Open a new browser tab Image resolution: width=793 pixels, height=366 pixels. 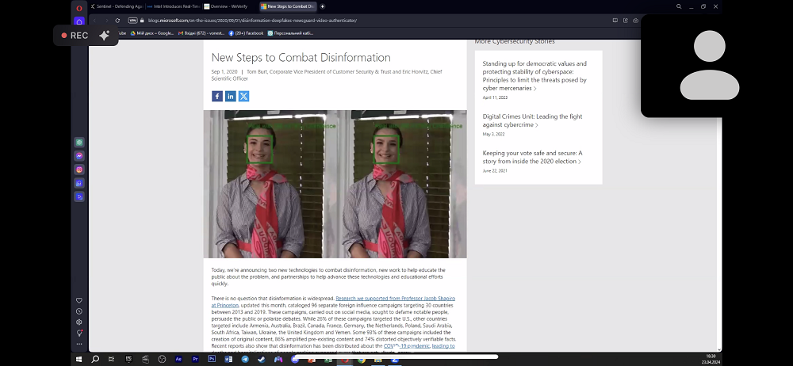pos(323,6)
